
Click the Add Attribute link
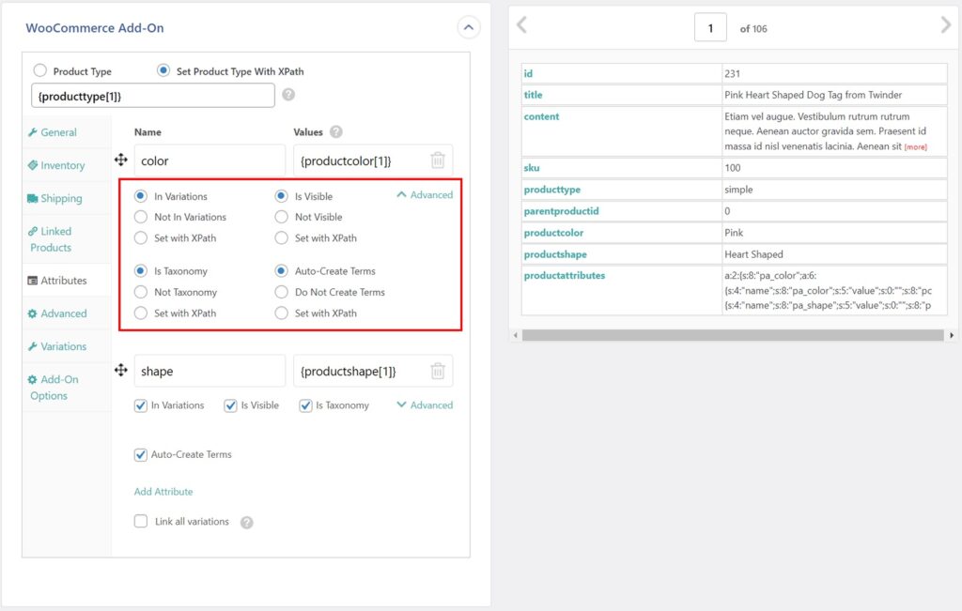pos(163,491)
